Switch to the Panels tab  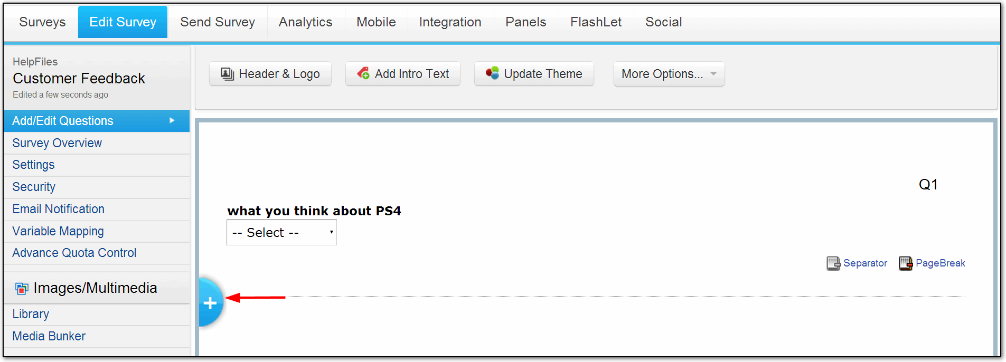tap(526, 22)
